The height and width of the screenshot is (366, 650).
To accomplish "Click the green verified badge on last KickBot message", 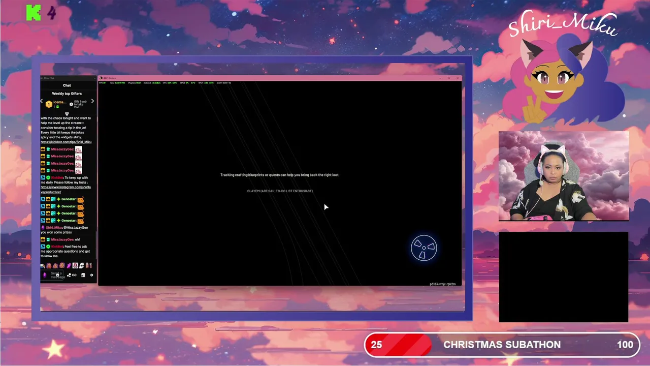I will click(x=48, y=247).
